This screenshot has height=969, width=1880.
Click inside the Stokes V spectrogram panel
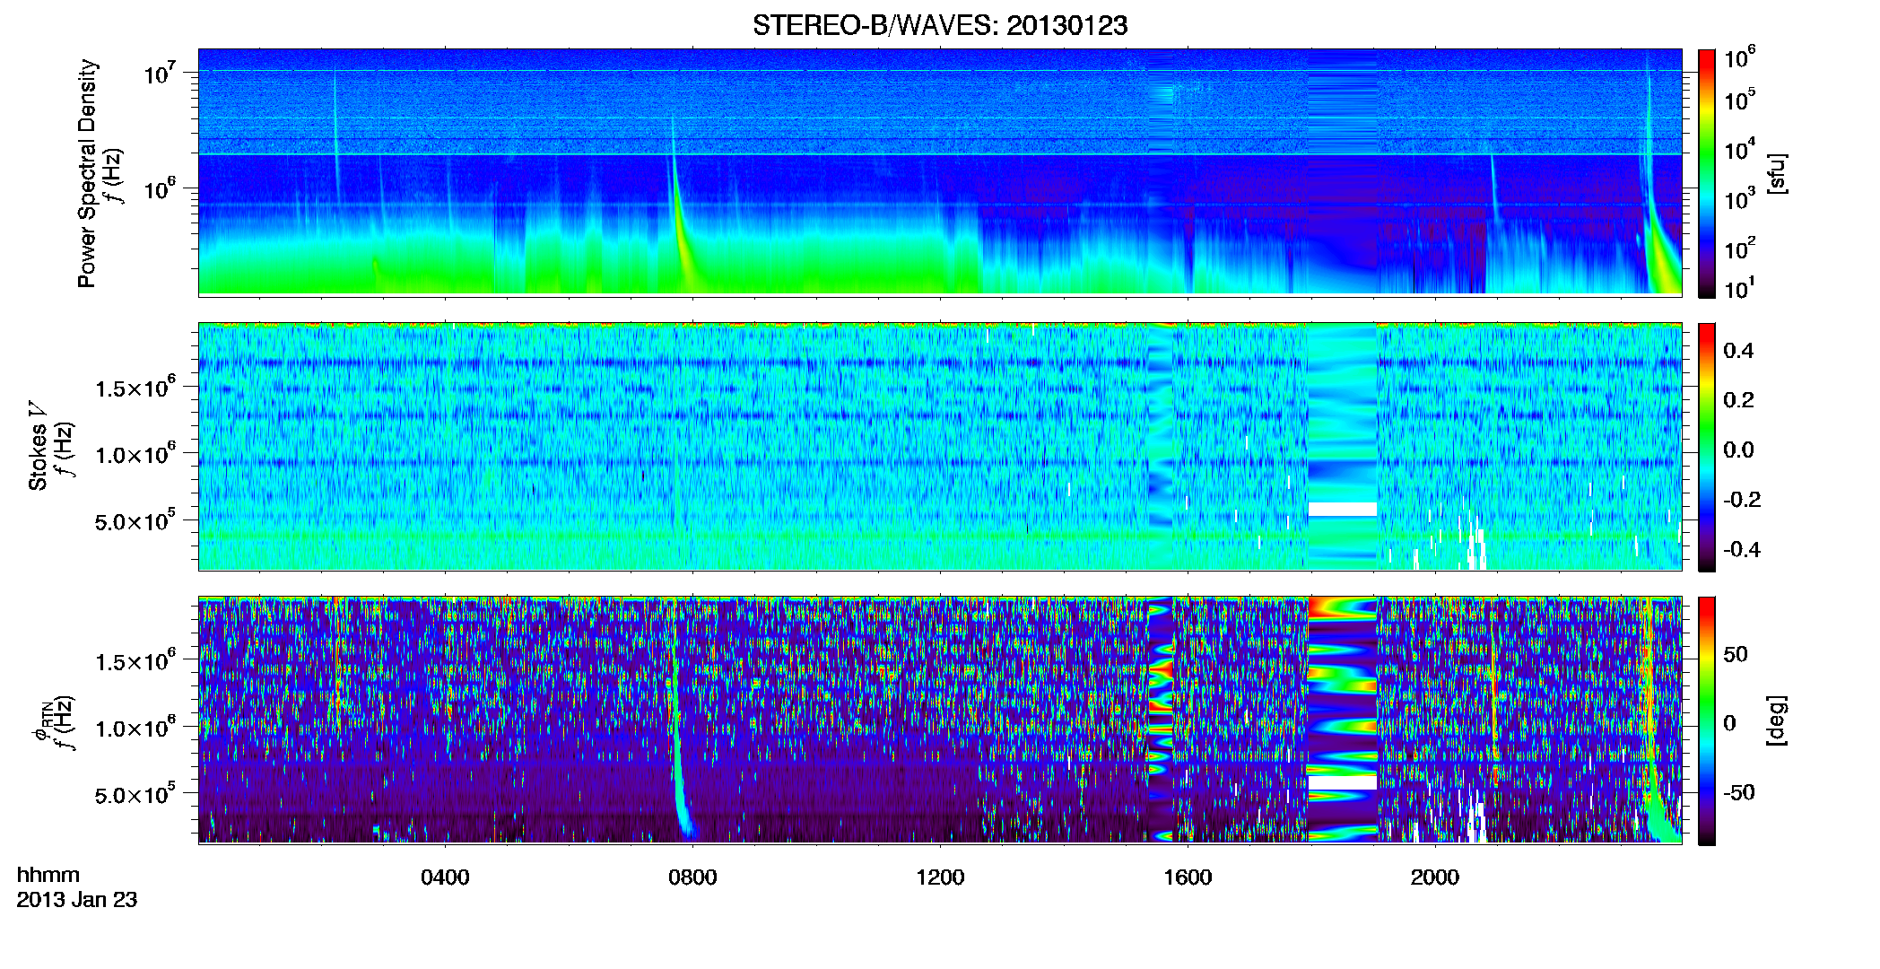940,446
